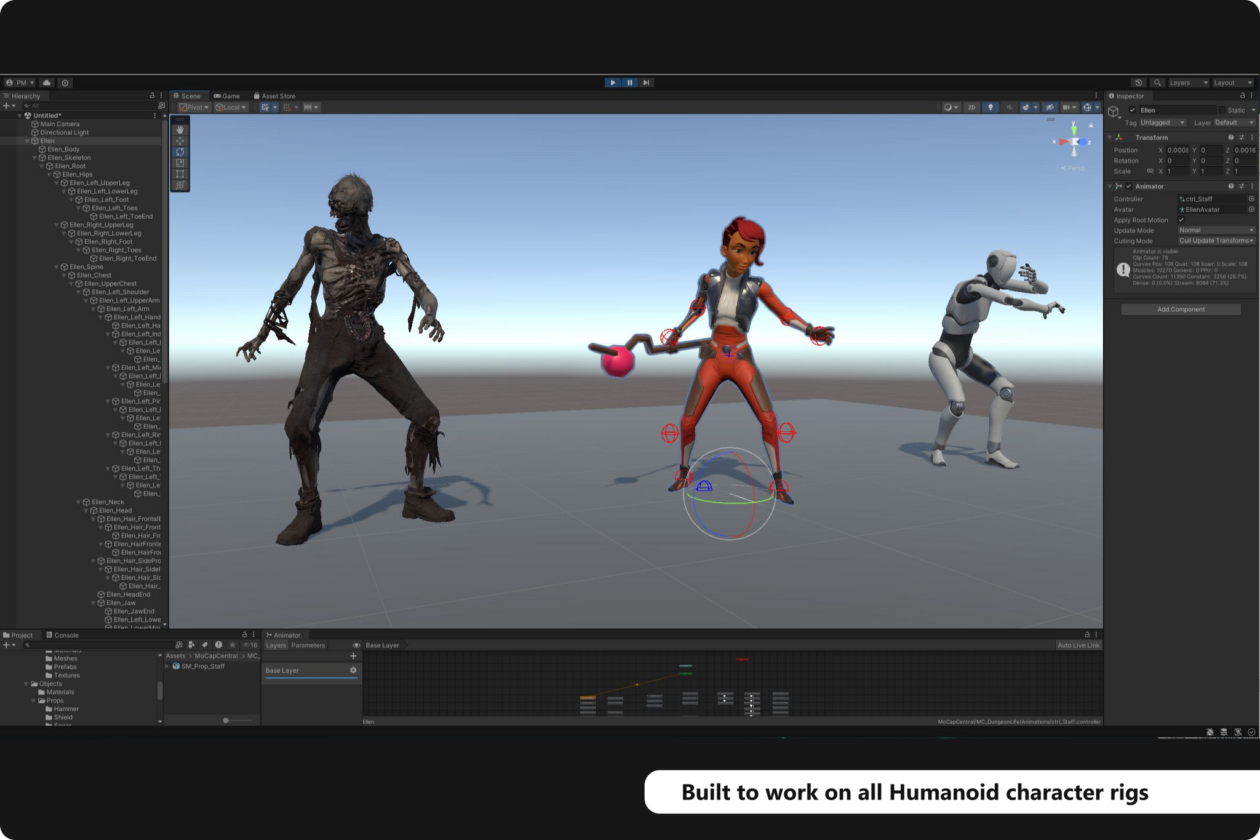
Task: Pause the running scene
Action: coord(629,82)
